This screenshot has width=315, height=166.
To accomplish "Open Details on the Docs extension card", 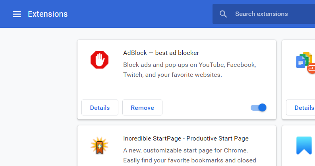I will tap(301, 107).
